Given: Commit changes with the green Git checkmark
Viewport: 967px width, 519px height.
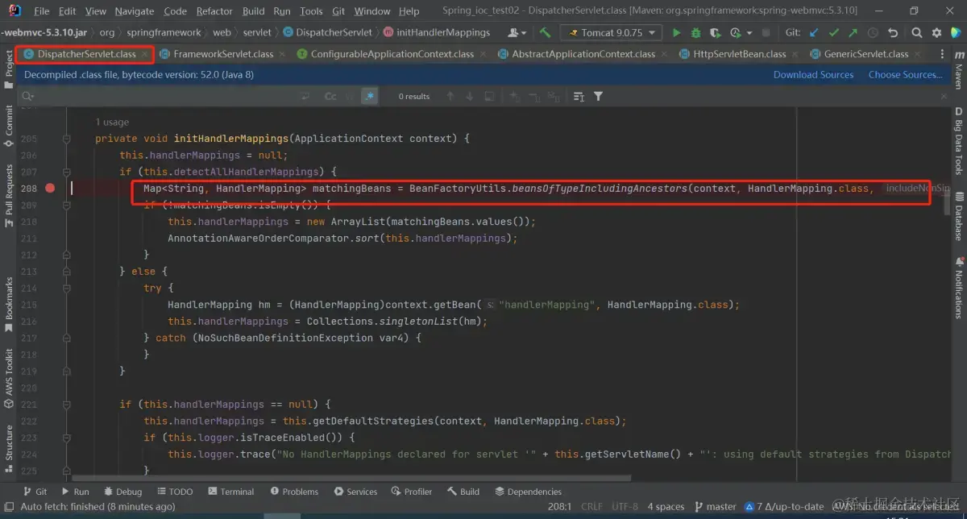Looking at the screenshot, I should 833,33.
